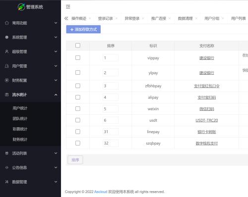Close the 操作痕迹 tab with its x icon

coord(90,18)
